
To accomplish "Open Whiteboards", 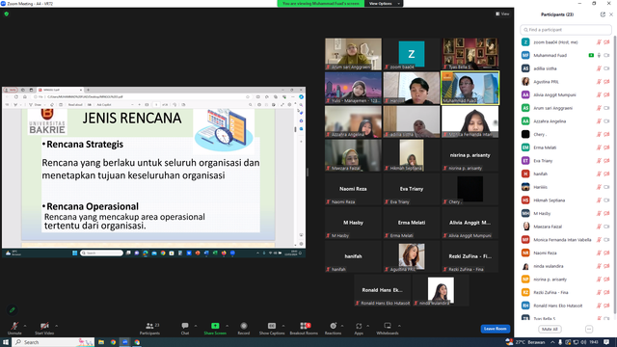I will 388,328.
